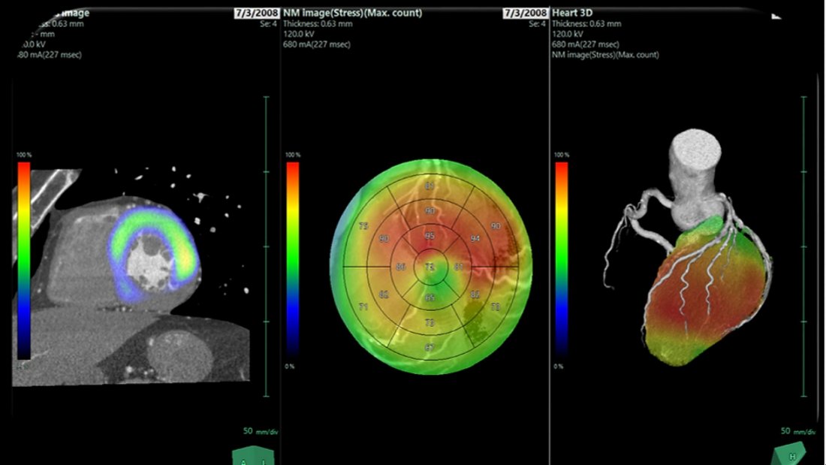This screenshot has height=465, width=826.
Task: Select polar map segment showing value 94
Action: 475,240
